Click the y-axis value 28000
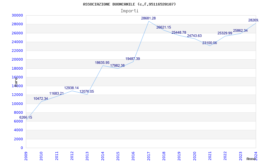The image size is (259, 162). 17,24
